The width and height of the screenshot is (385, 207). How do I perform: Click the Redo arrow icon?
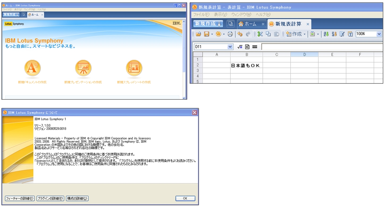[x=248, y=34]
